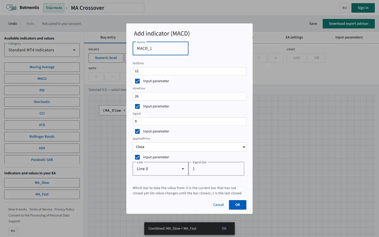Screen dimensions: 379x237
Task: Click the Sign in button
Action: 363,8
